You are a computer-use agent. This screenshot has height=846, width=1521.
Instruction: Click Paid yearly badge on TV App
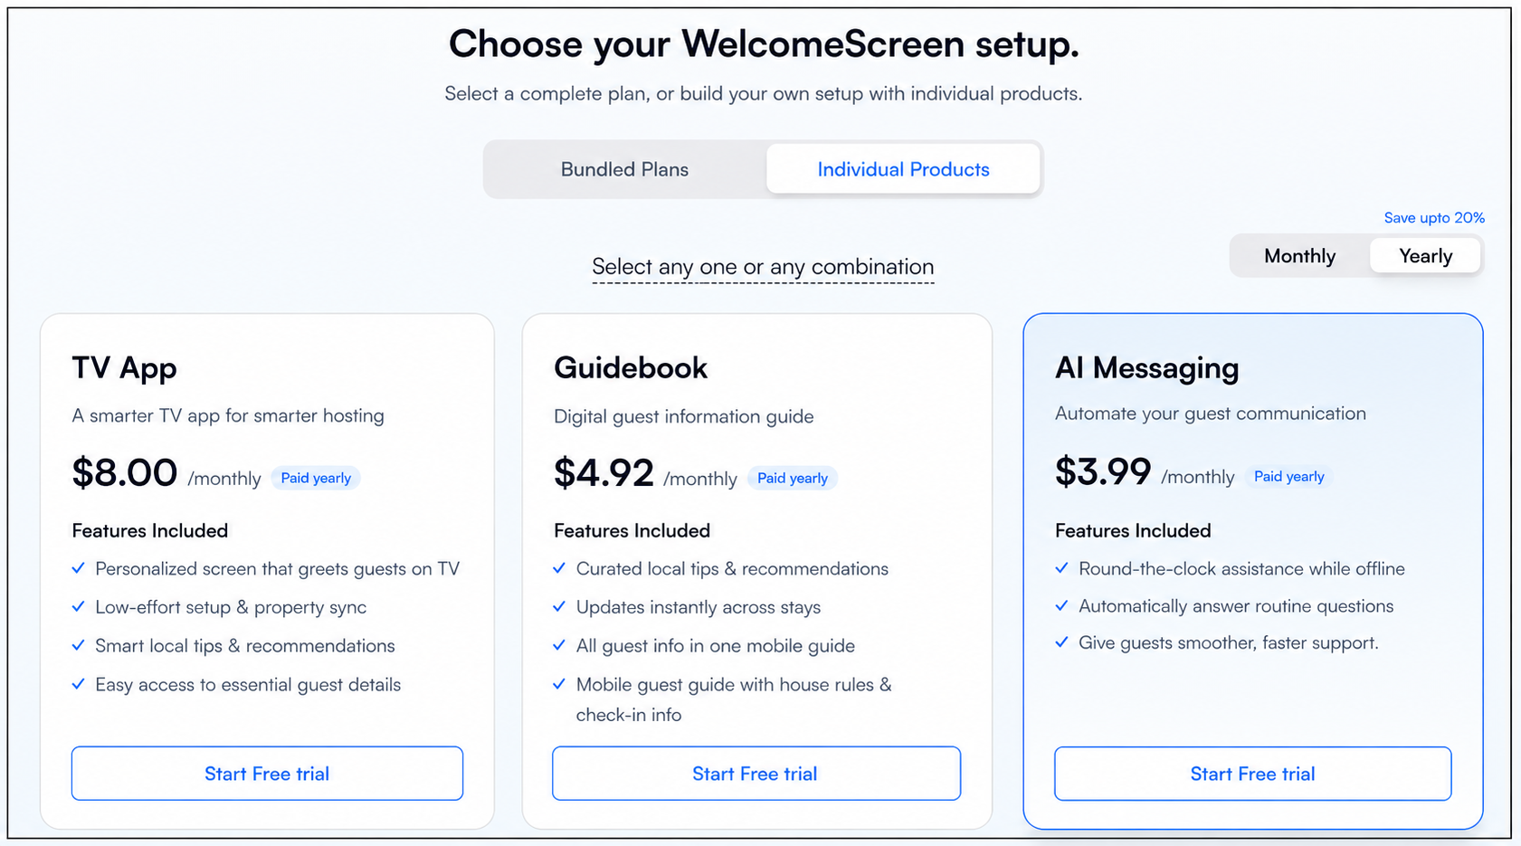(x=316, y=478)
